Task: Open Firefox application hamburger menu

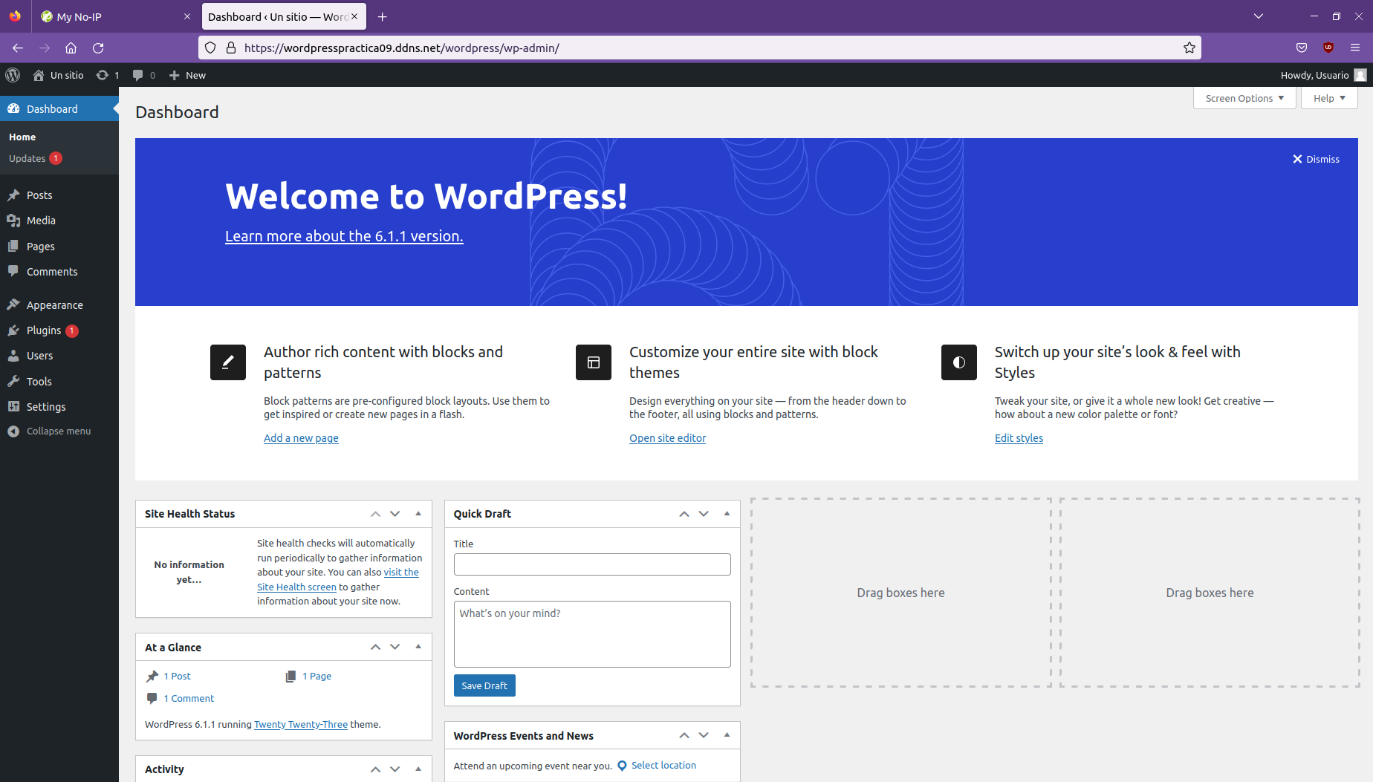Action: click(x=1355, y=48)
